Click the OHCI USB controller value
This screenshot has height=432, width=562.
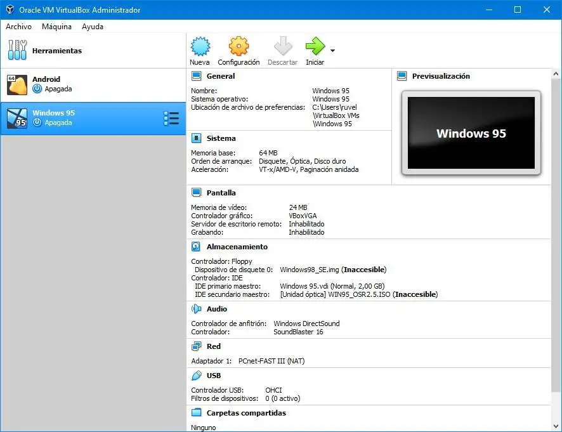[x=273, y=389]
